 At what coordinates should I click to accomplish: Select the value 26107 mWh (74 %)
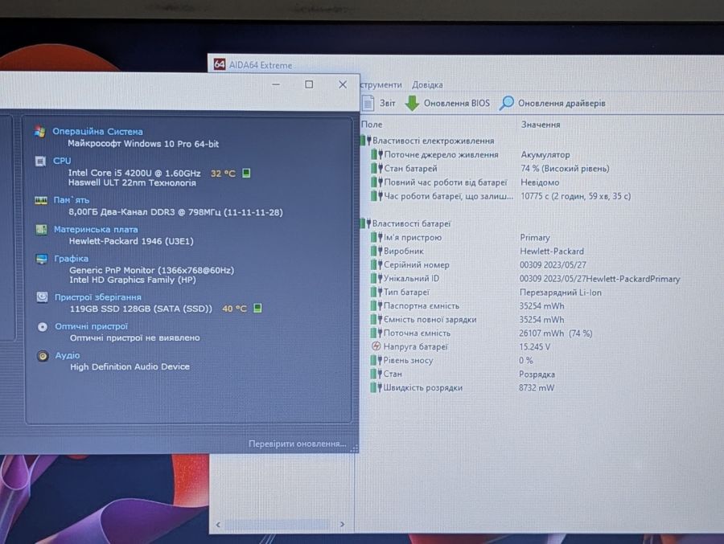pos(555,333)
